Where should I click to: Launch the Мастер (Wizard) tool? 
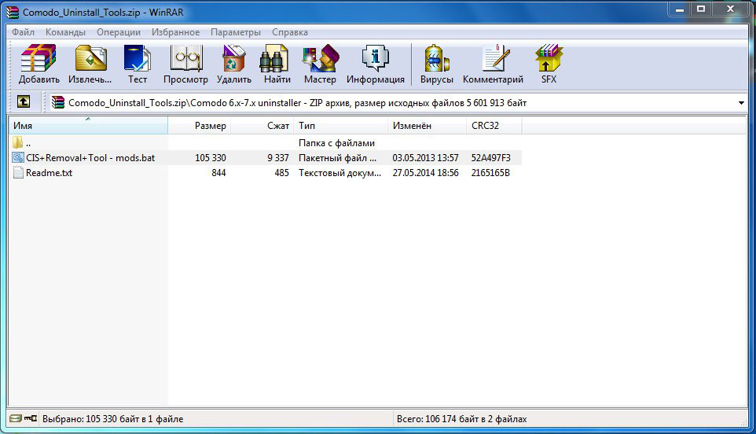(320, 64)
